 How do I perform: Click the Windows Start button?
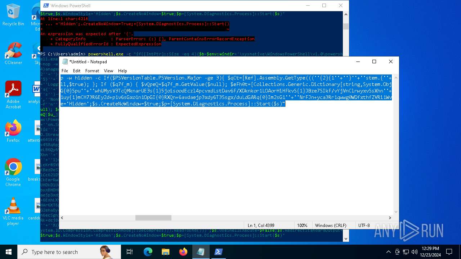[x=9, y=252]
